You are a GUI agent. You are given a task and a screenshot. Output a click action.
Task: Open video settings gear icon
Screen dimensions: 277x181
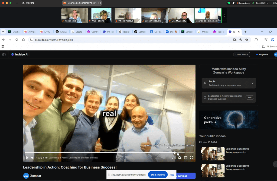(x=180, y=158)
